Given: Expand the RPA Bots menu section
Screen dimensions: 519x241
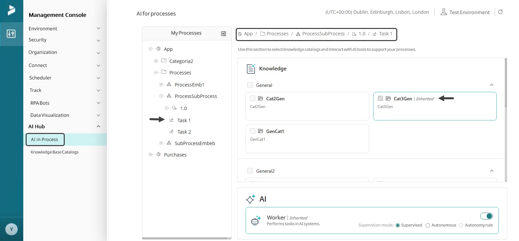Looking at the screenshot, I should click(x=98, y=103).
